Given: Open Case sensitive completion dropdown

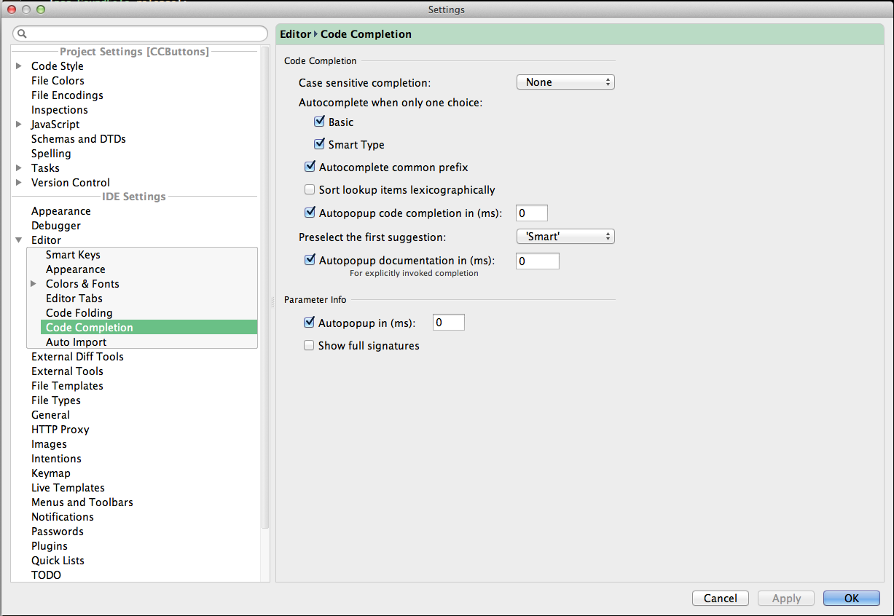Looking at the screenshot, I should tap(565, 82).
